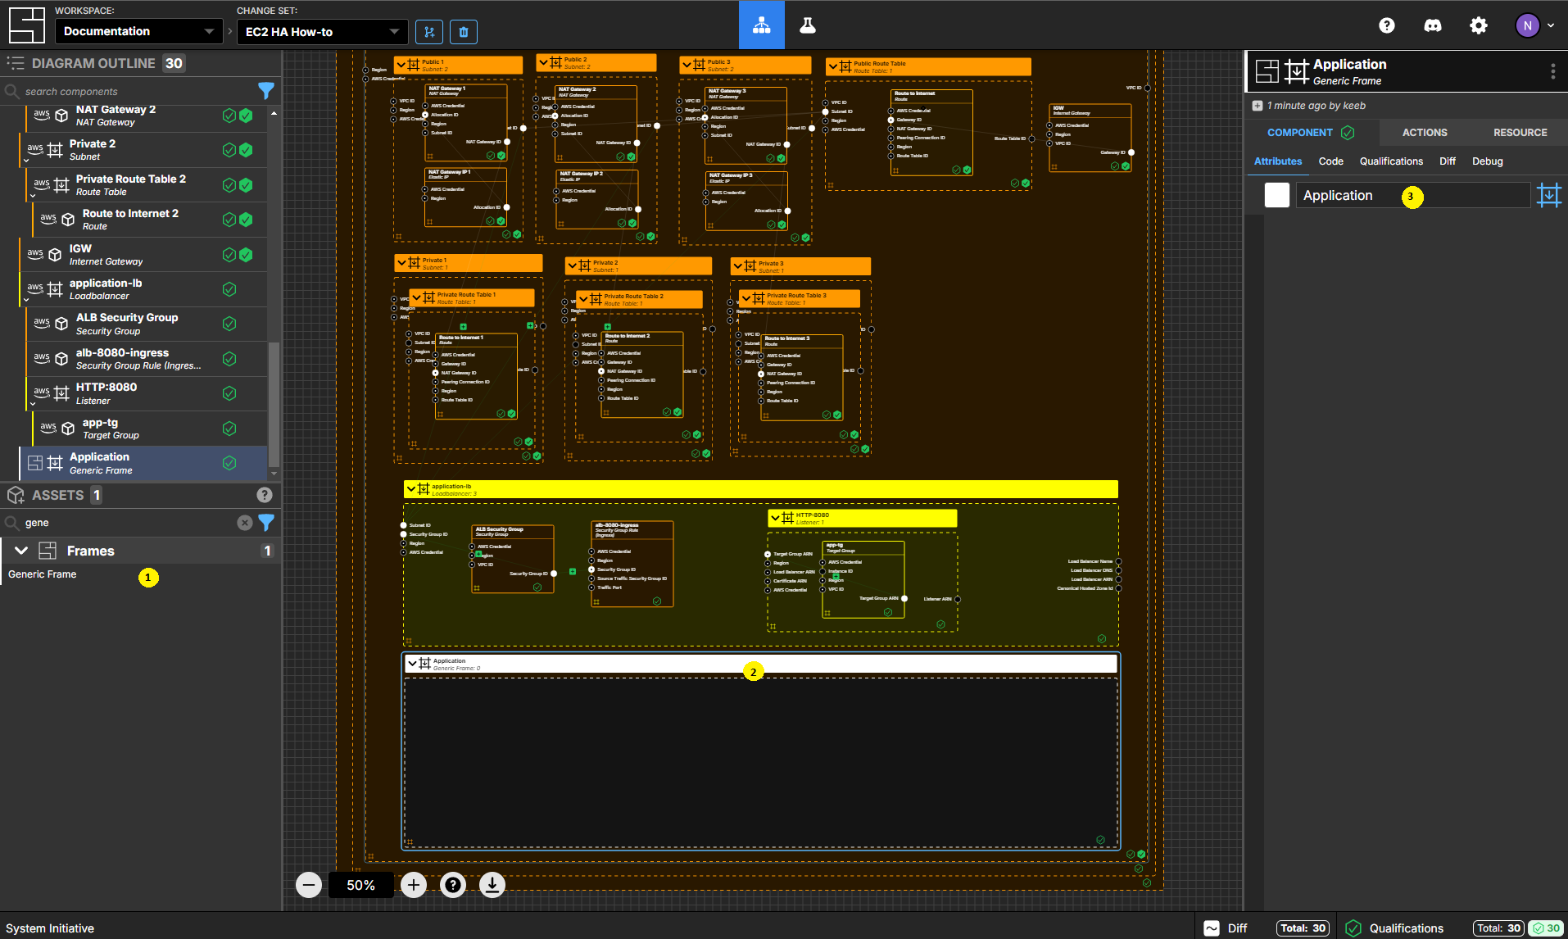Image resolution: width=1568 pixels, height=939 pixels.
Task: Click the assets help question icon
Action: click(265, 495)
